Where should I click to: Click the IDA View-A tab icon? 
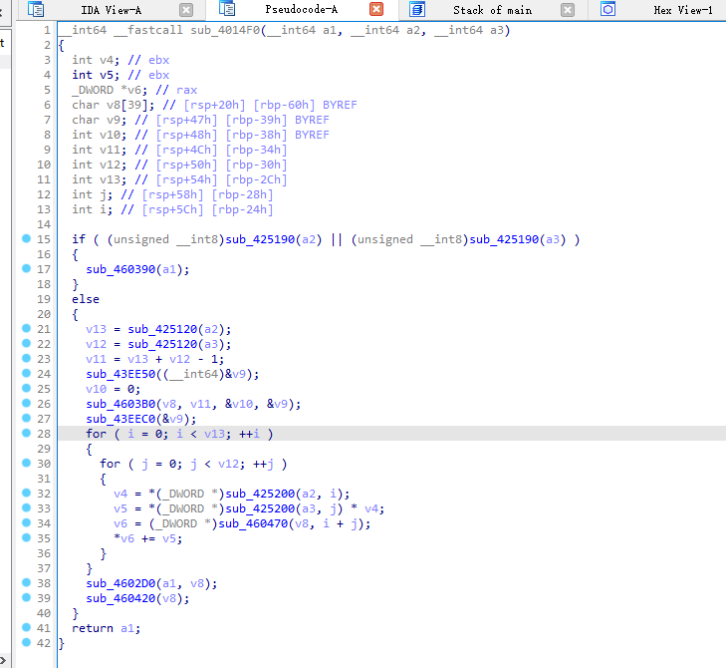pos(37,10)
